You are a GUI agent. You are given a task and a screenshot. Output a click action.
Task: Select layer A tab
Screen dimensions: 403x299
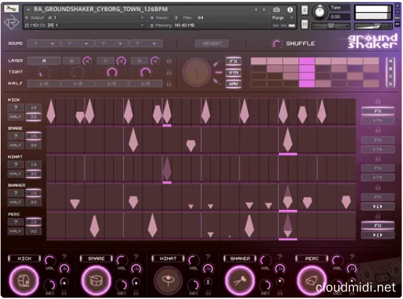coord(44,61)
